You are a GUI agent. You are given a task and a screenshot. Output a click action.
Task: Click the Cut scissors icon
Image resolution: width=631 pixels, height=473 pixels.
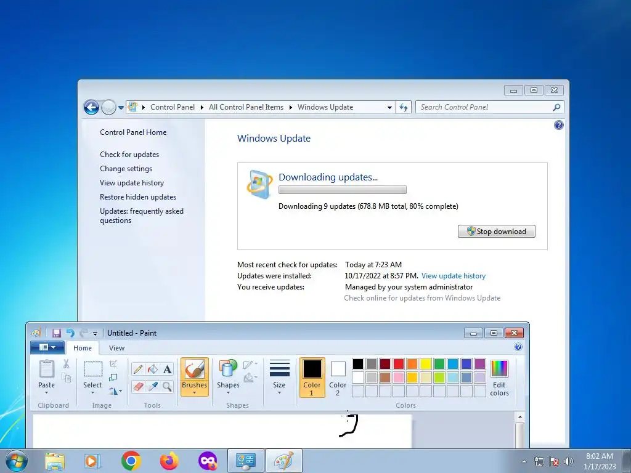(x=66, y=363)
